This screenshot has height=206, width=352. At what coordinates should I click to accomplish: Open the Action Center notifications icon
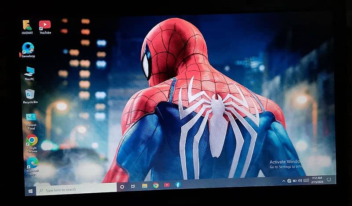329,180
